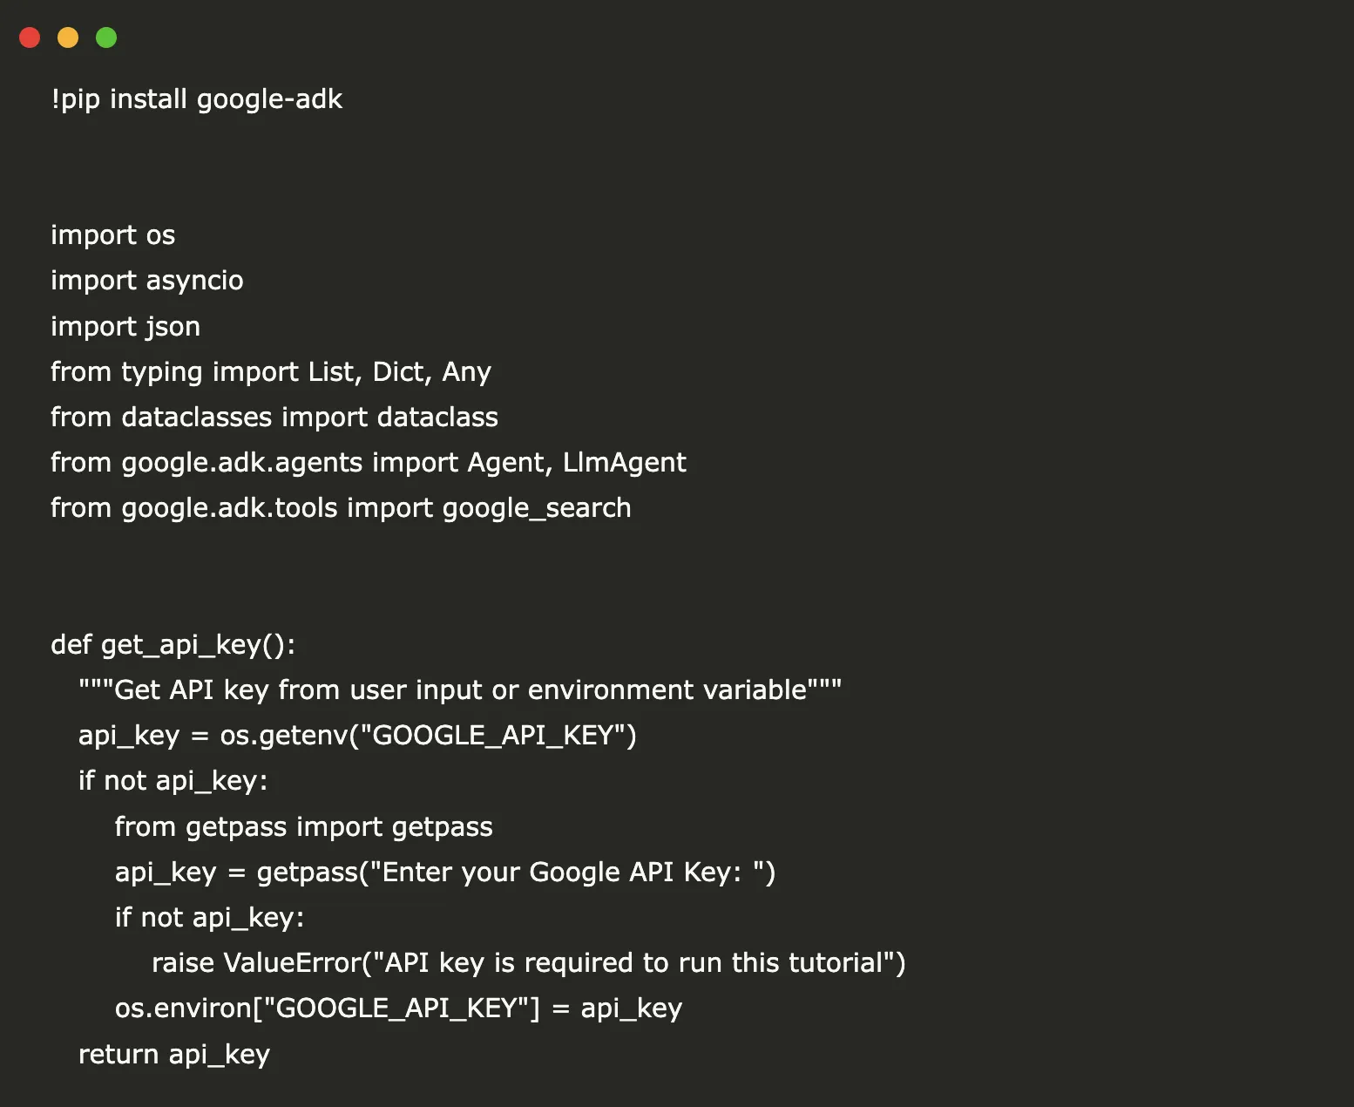Click the word 'LlmAgent' in imports

coord(624,463)
